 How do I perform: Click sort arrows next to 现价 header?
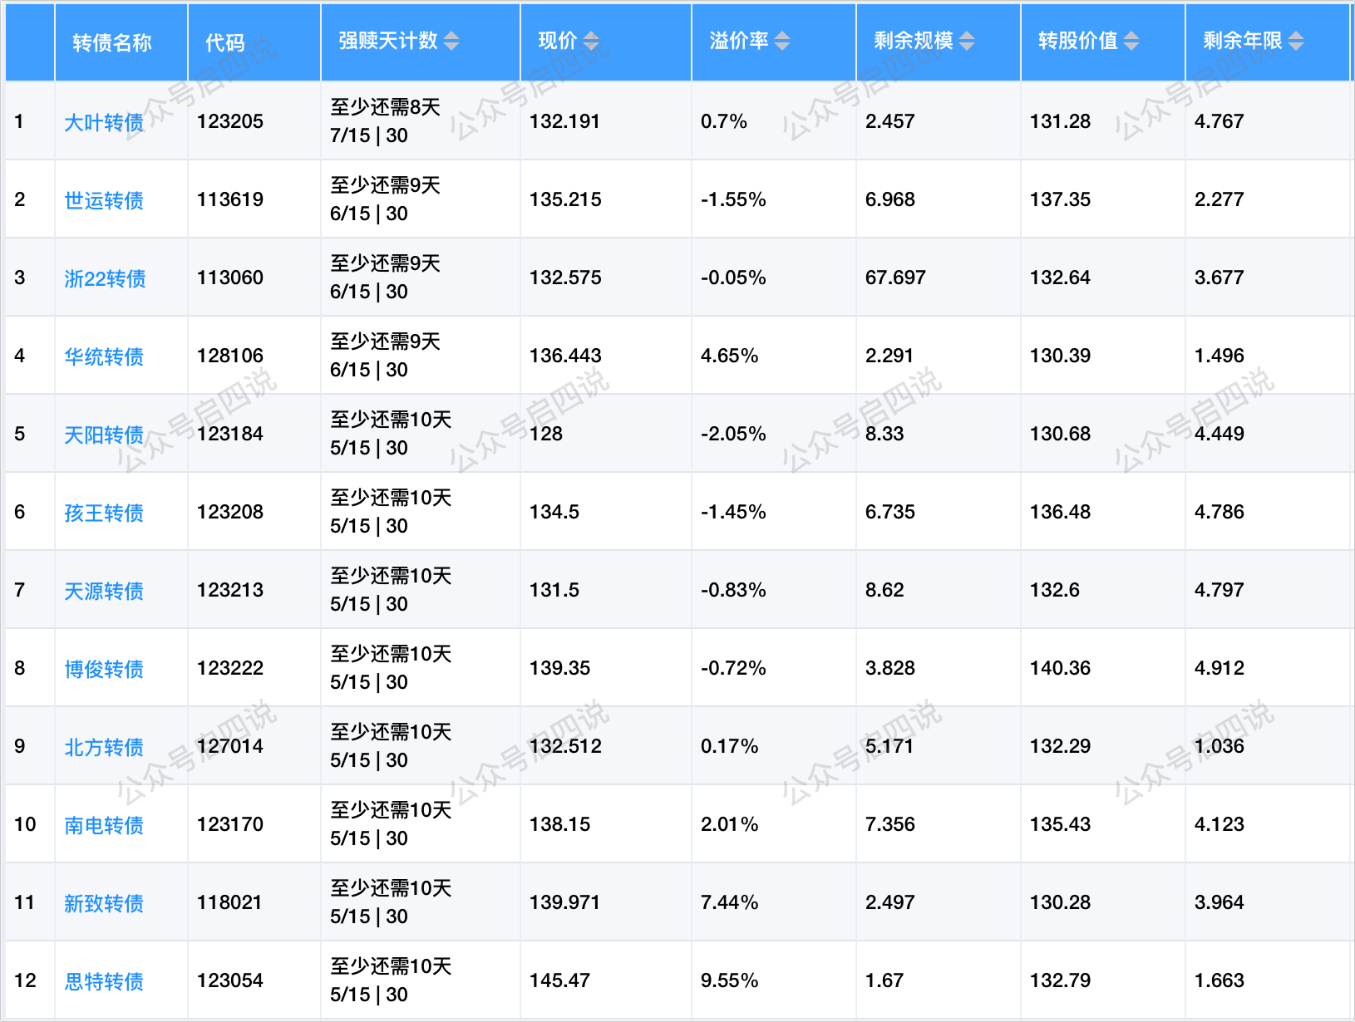[x=591, y=42]
